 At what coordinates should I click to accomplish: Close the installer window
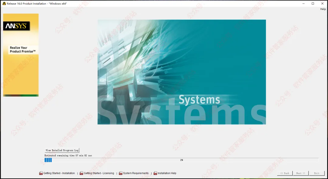[322, 4]
